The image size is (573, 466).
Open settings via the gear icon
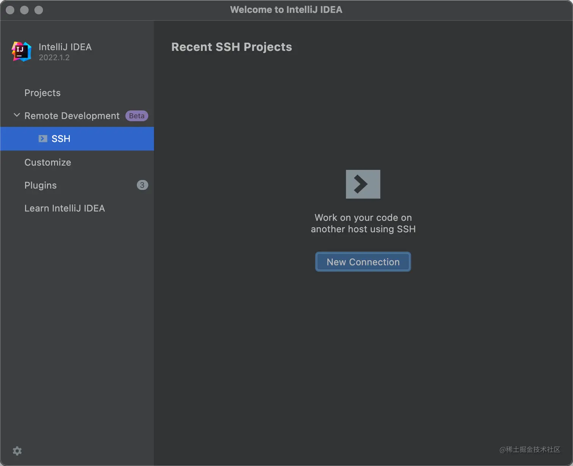click(x=17, y=451)
